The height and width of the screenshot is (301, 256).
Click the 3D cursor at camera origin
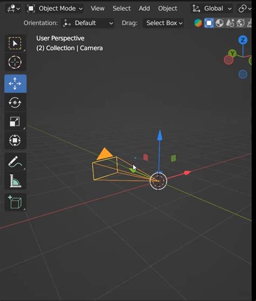(x=158, y=181)
